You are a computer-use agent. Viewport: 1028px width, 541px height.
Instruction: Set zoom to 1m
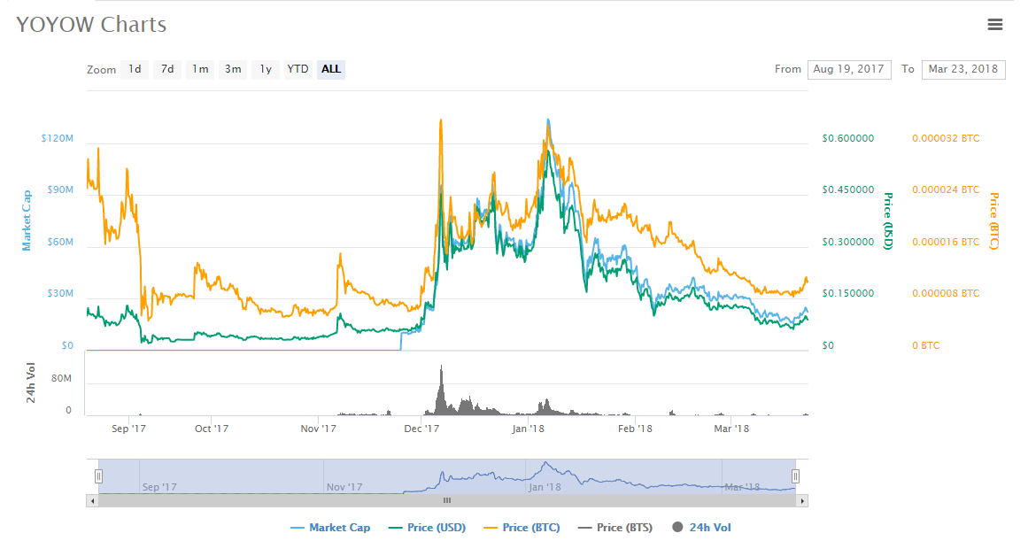[201, 69]
